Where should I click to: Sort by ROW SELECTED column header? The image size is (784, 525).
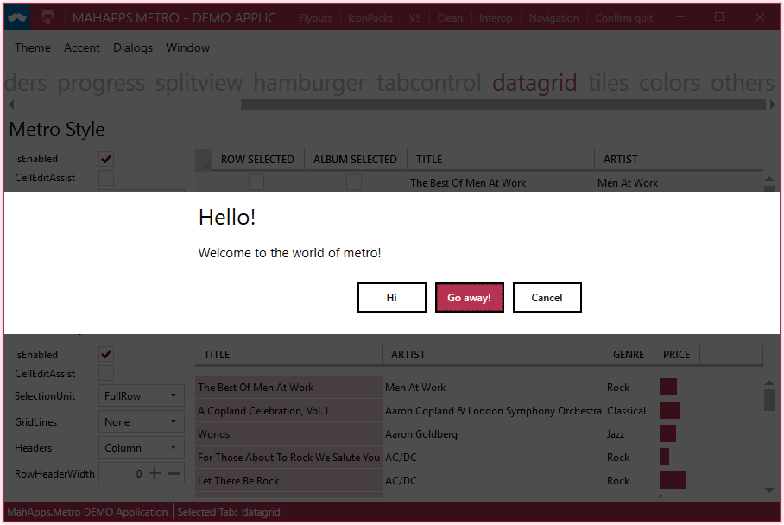tap(258, 160)
